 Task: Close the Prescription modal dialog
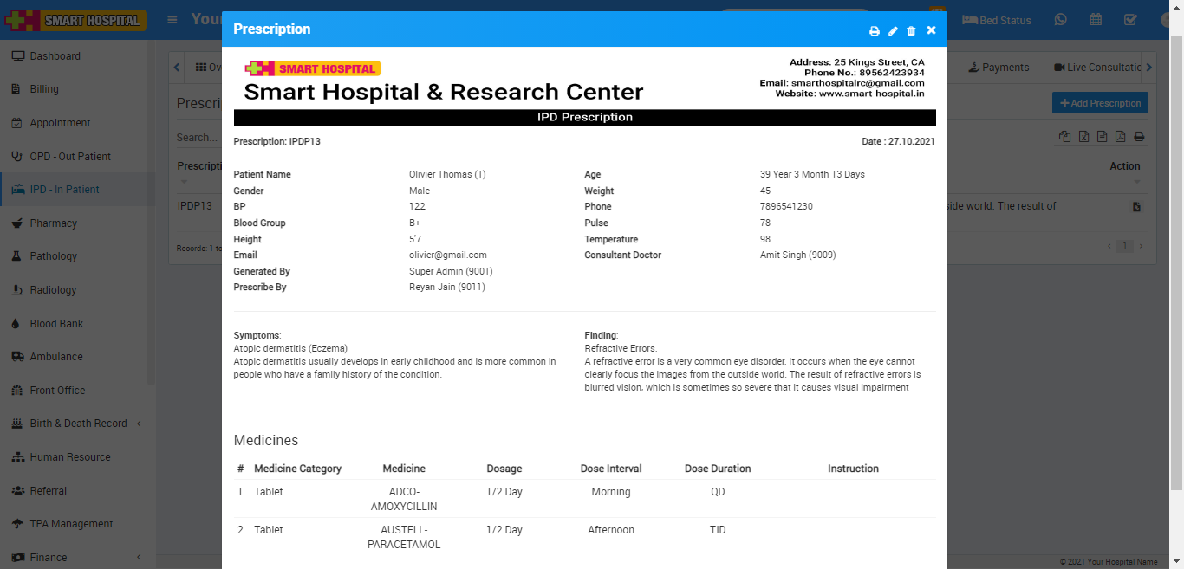[931, 30]
